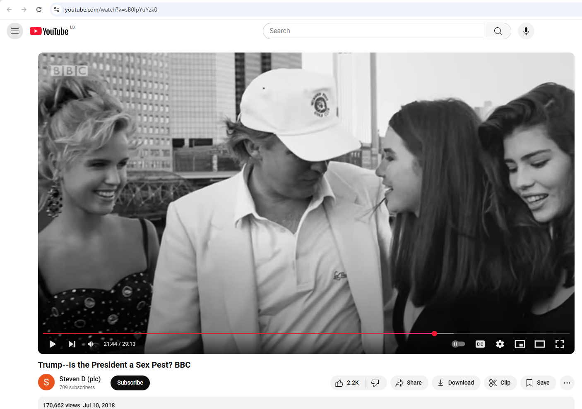Screen dimensions: 582x409
Task: Open the player settings gear menu
Action: 500,344
